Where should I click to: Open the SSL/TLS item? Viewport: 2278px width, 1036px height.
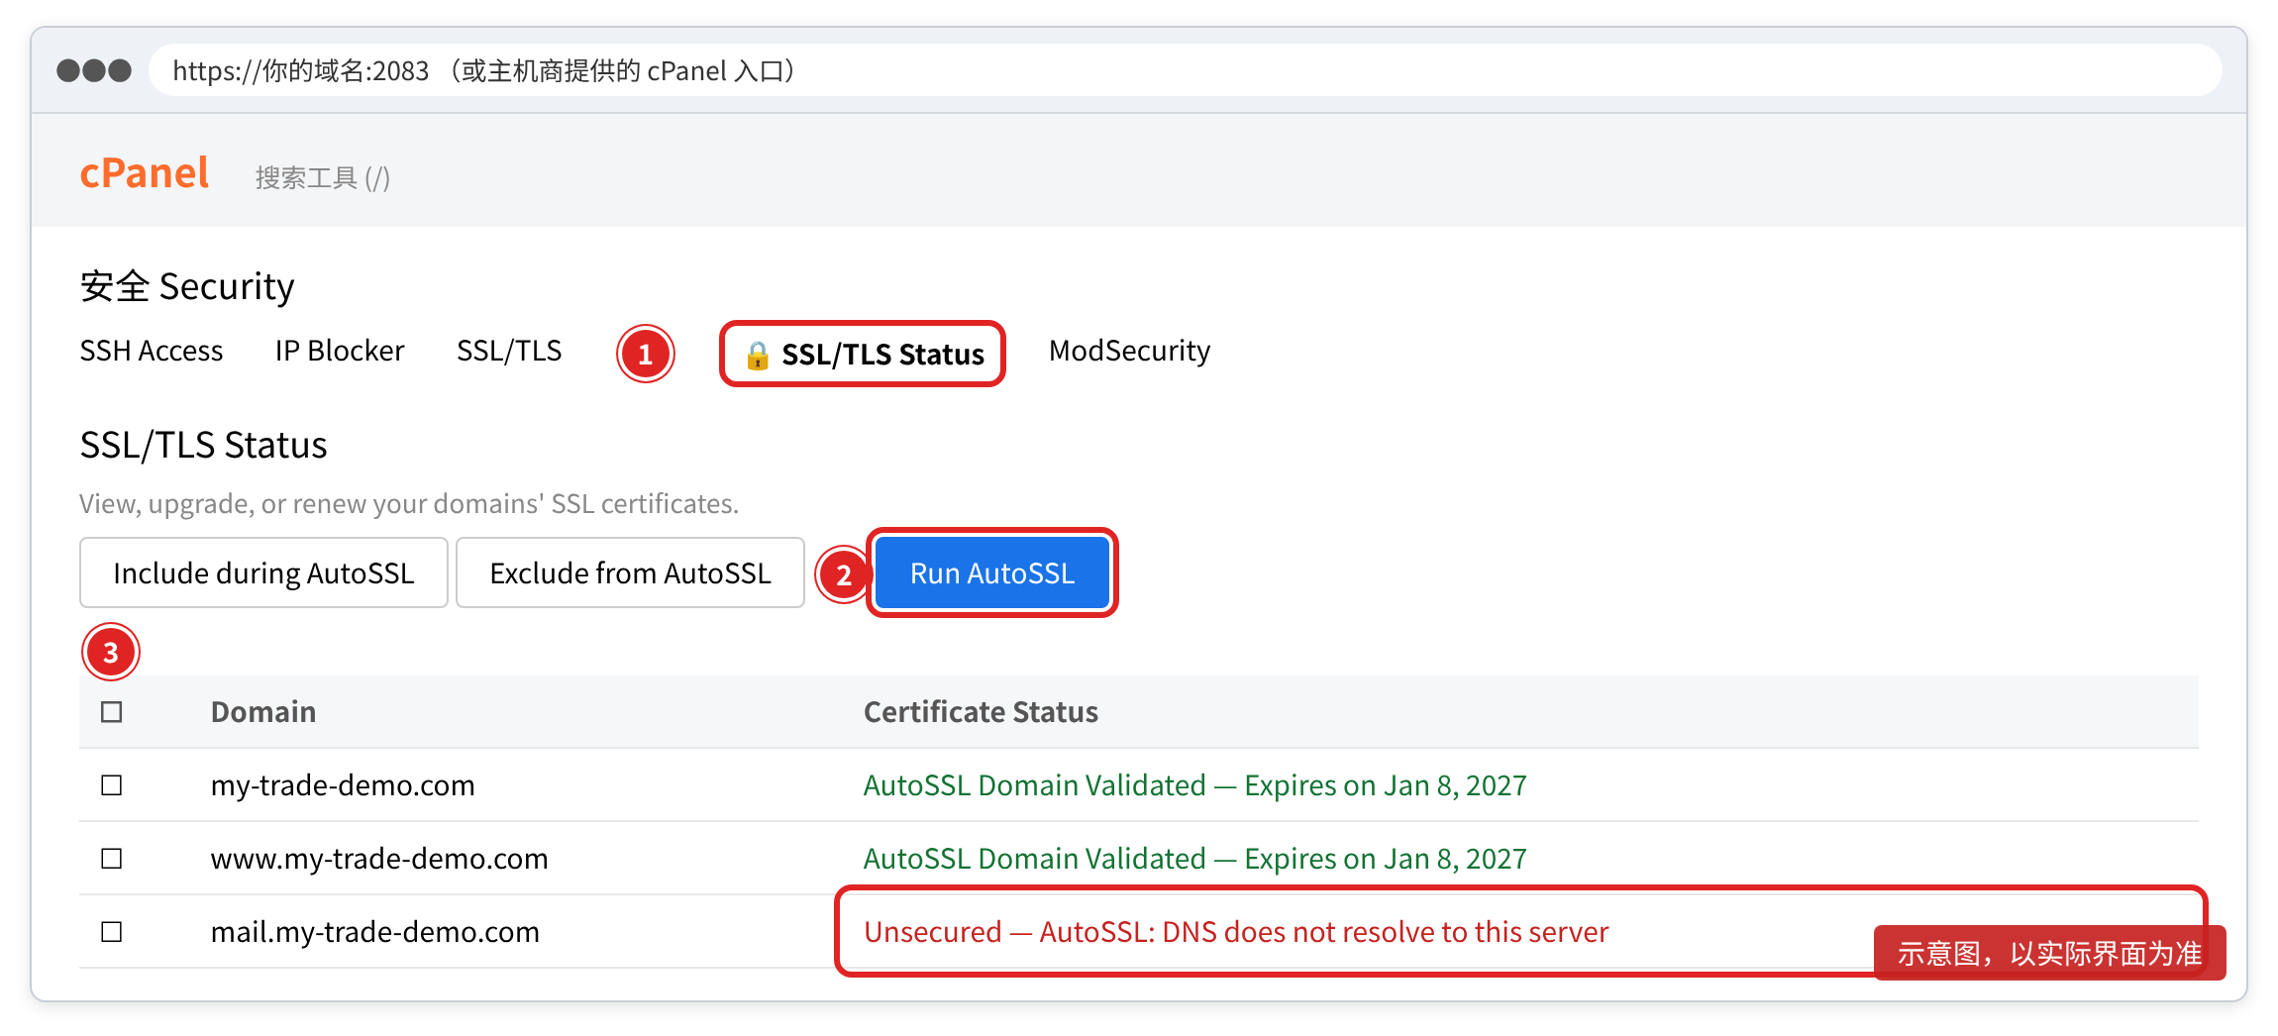coord(509,351)
